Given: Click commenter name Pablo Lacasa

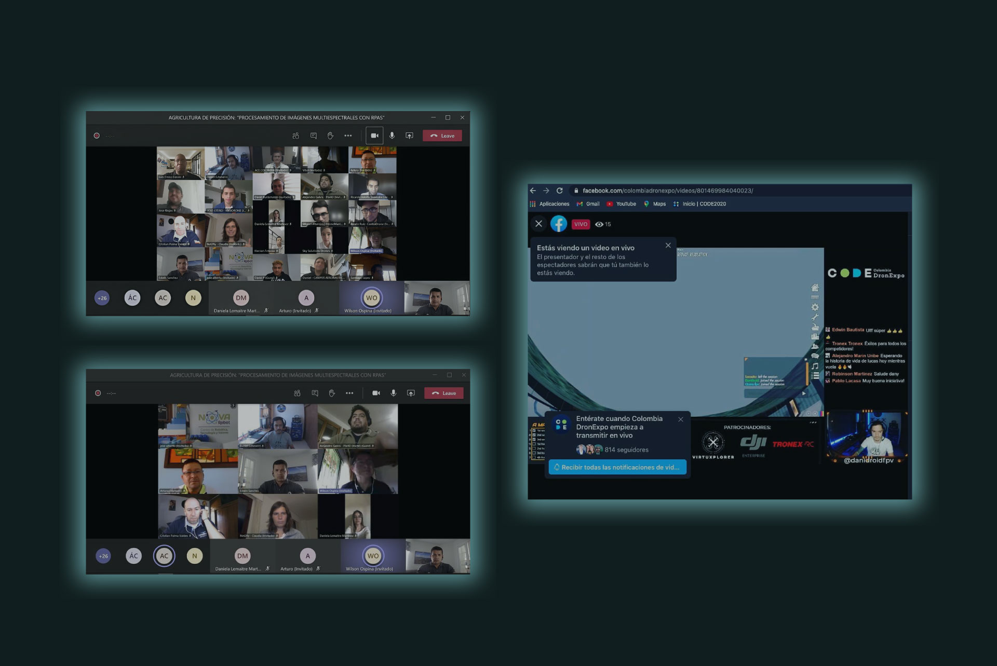Looking at the screenshot, I should click(846, 380).
